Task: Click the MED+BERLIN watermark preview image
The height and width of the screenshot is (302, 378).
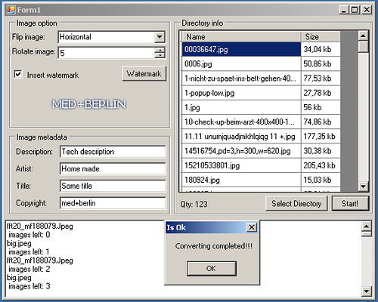Action: point(88,104)
